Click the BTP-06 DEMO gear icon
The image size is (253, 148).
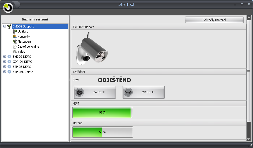pos(9,67)
